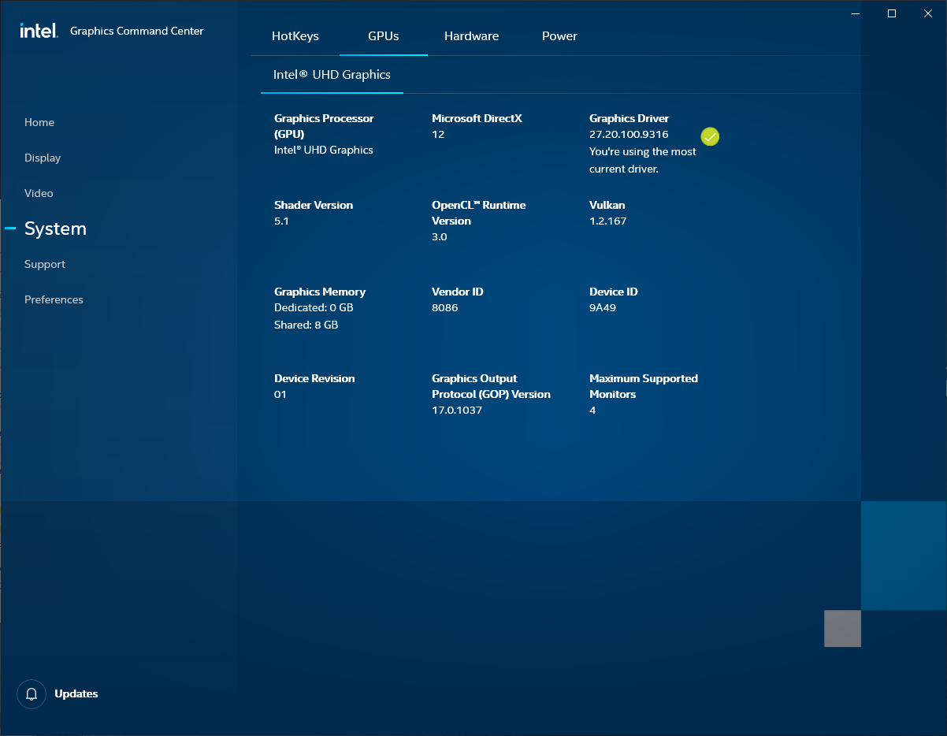
Task: Open the Video section
Action: click(x=39, y=193)
